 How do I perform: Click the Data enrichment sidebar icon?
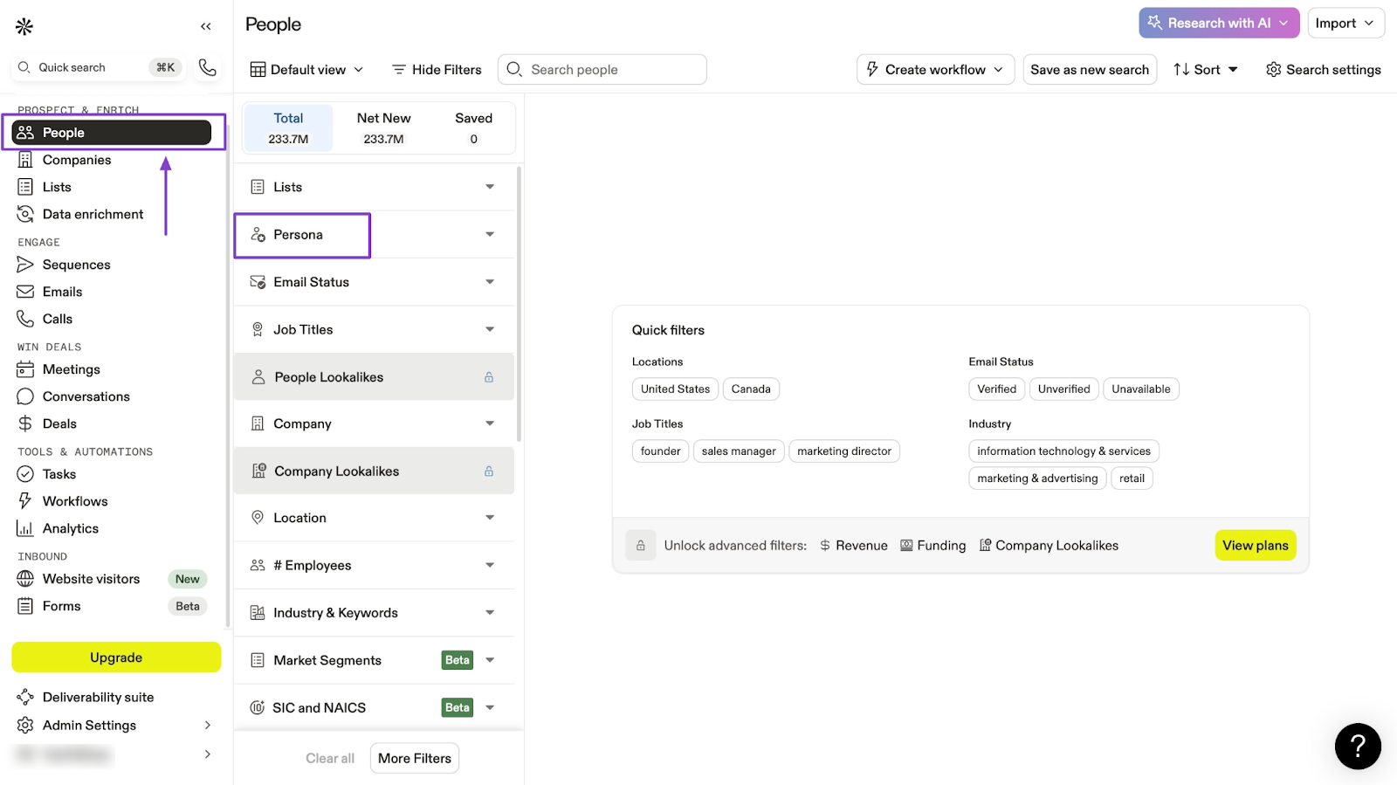pos(25,214)
